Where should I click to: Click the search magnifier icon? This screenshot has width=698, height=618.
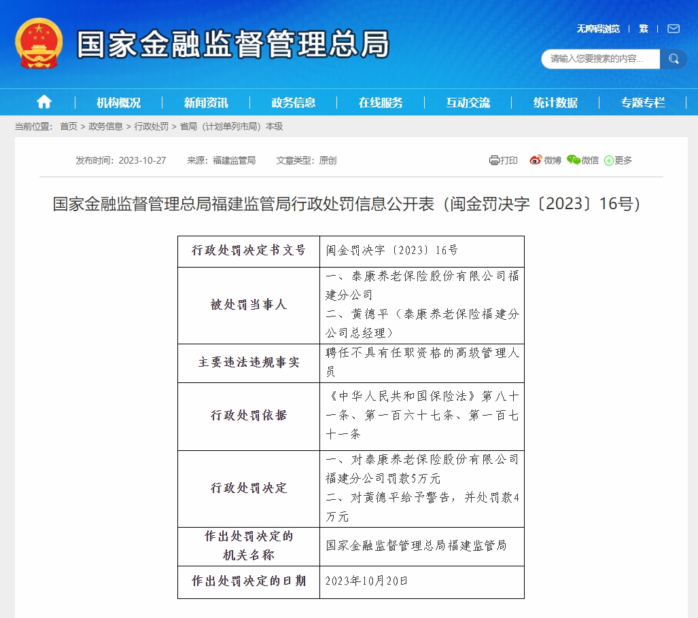(673, 59)
